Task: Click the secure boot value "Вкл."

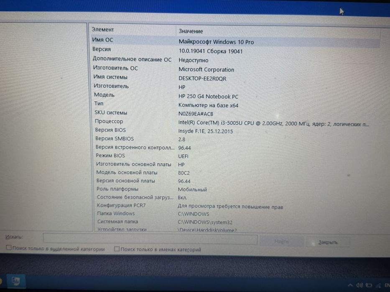Action: (182, 198)
